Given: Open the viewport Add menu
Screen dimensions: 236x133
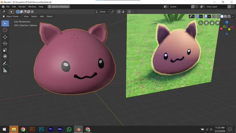Looking at the screenshot, I should coord(42,16).
